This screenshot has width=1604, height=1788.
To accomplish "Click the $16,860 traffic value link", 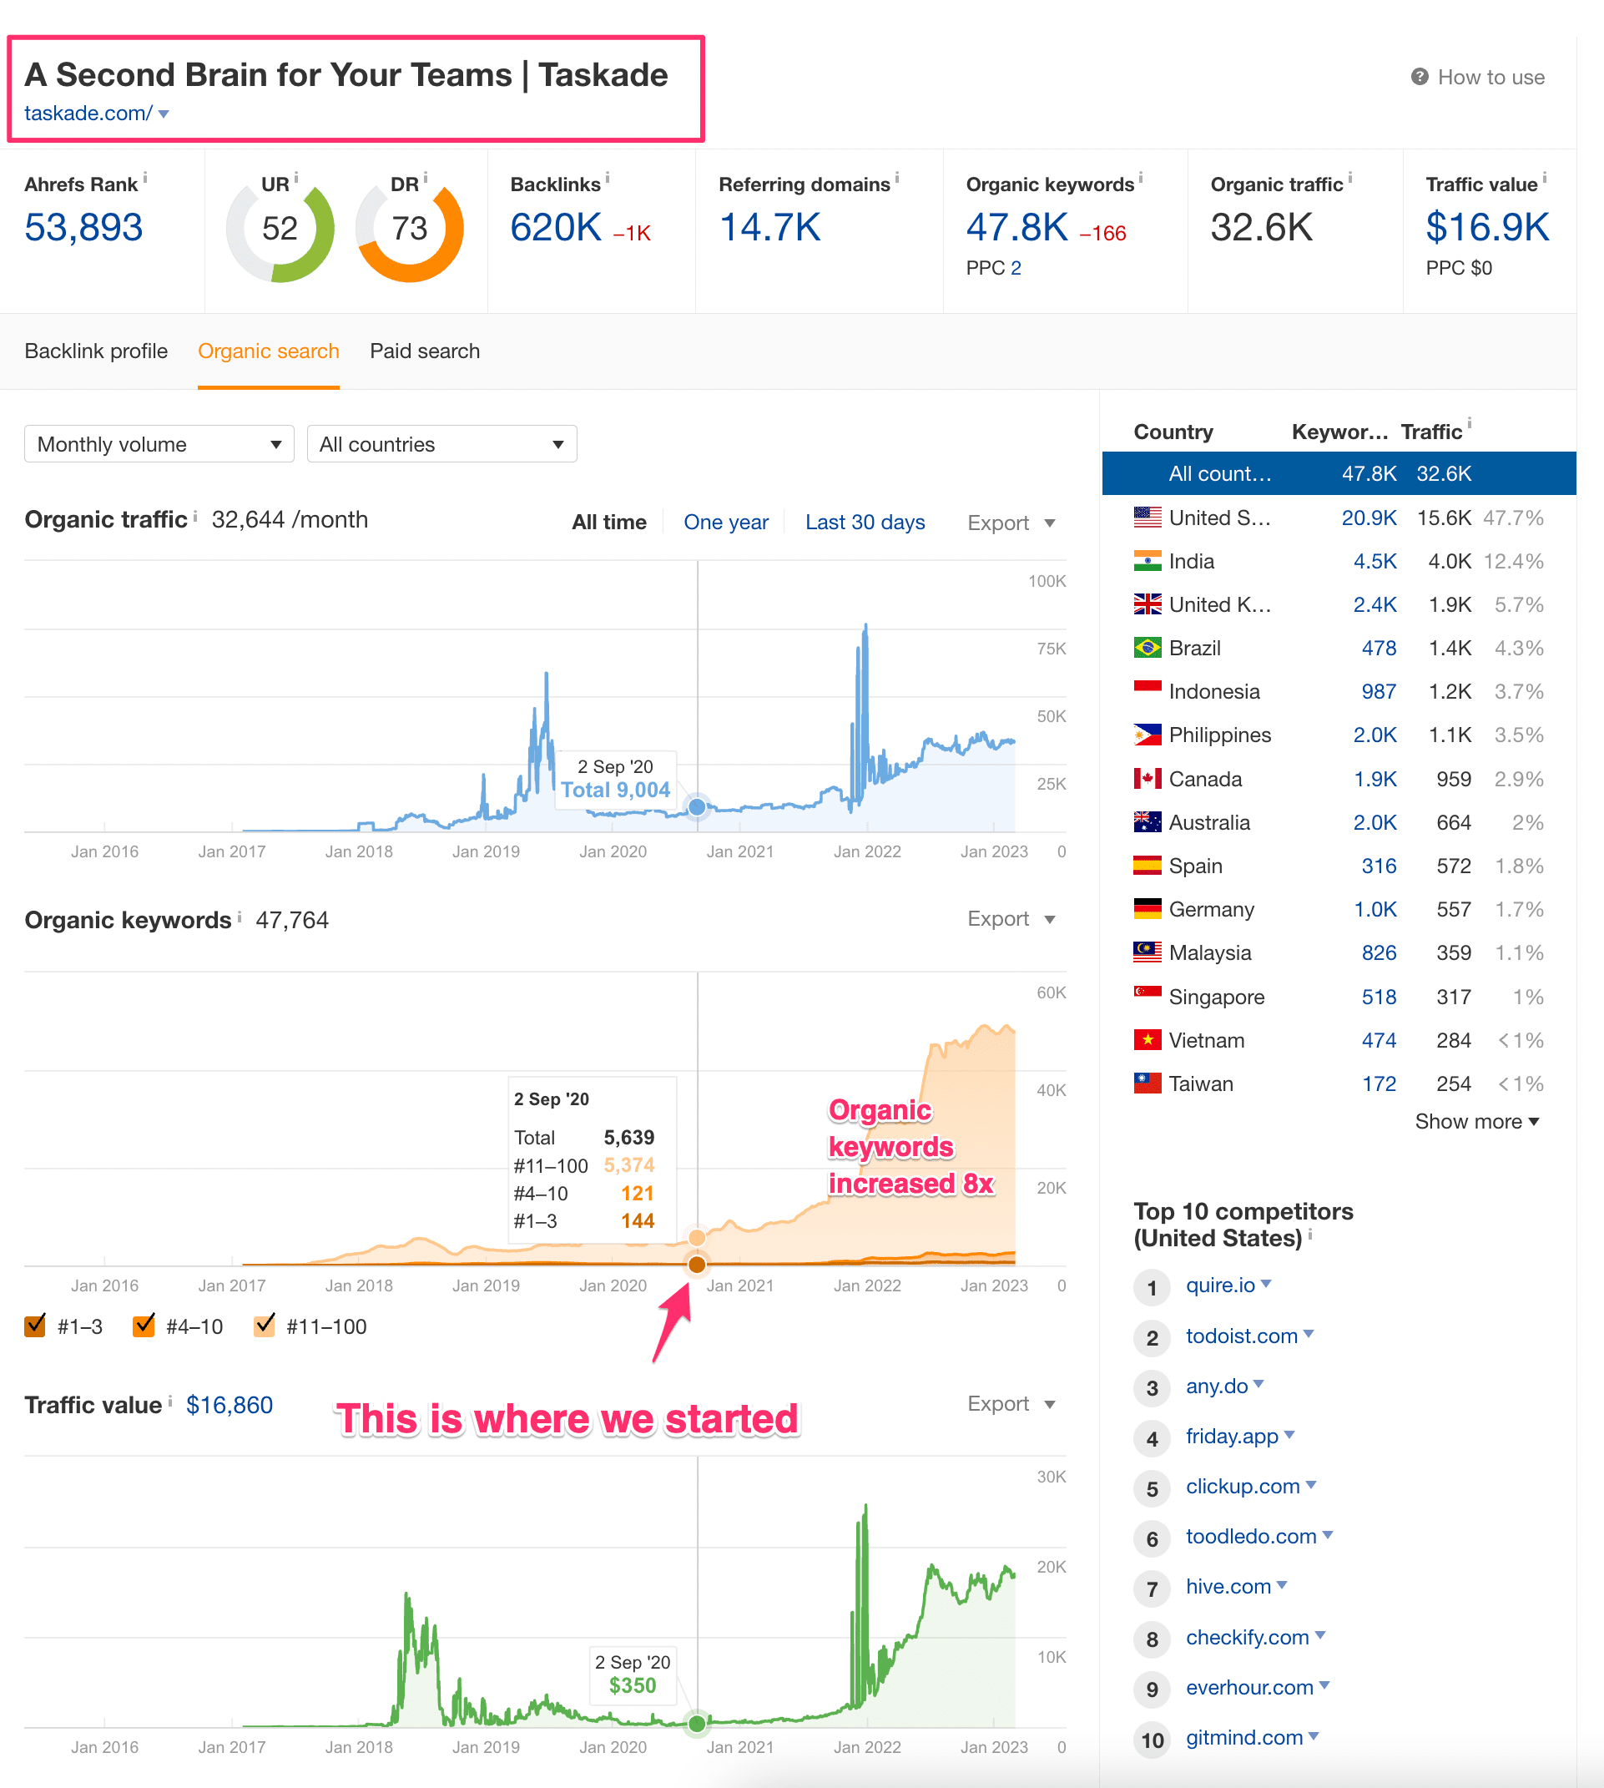I will pyautogui.click(x=230, y=1405).
